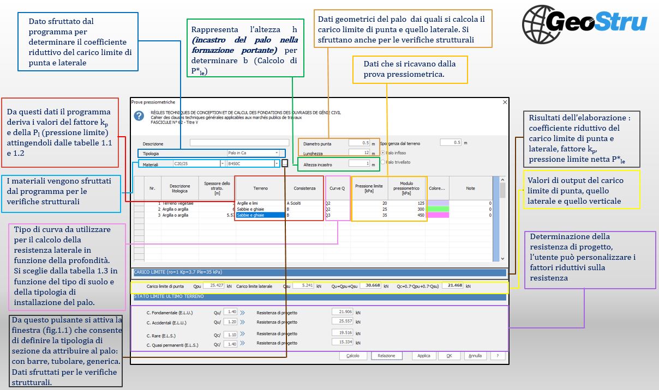This screenshot has height=390, width=659.
Task: Click the Altezza incastro input field
Action: pyautogui.click(x=359, y=163)
